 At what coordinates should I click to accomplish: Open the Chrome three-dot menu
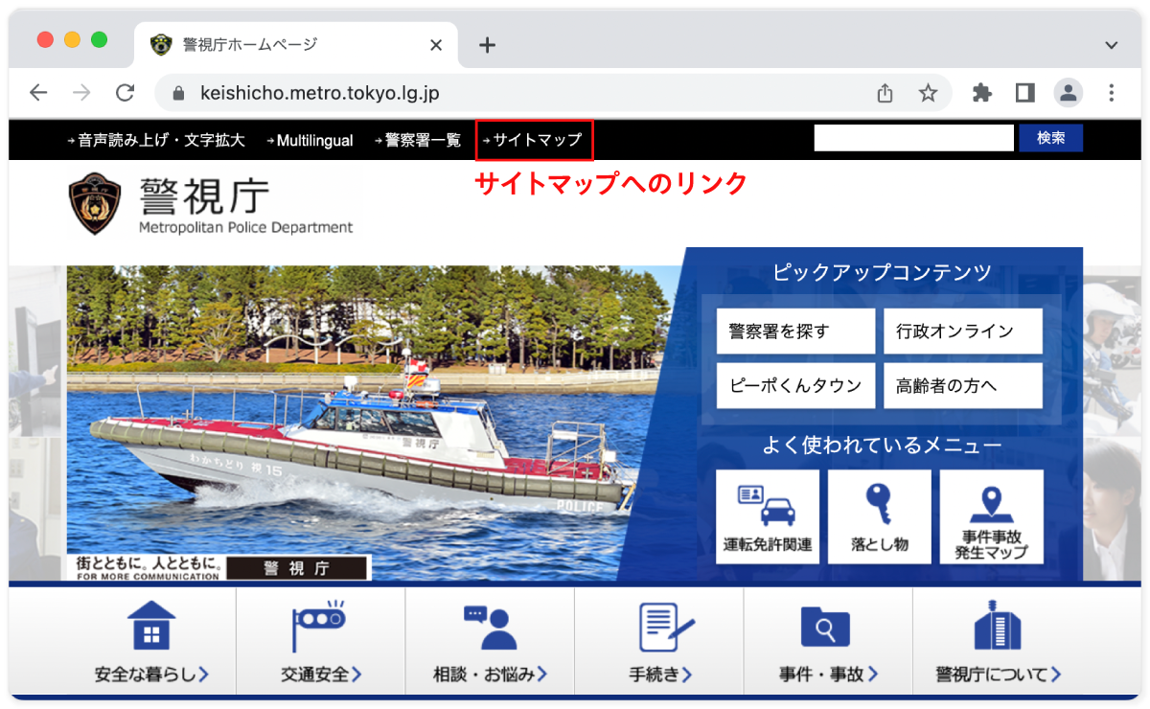[x=1112, y=93]
